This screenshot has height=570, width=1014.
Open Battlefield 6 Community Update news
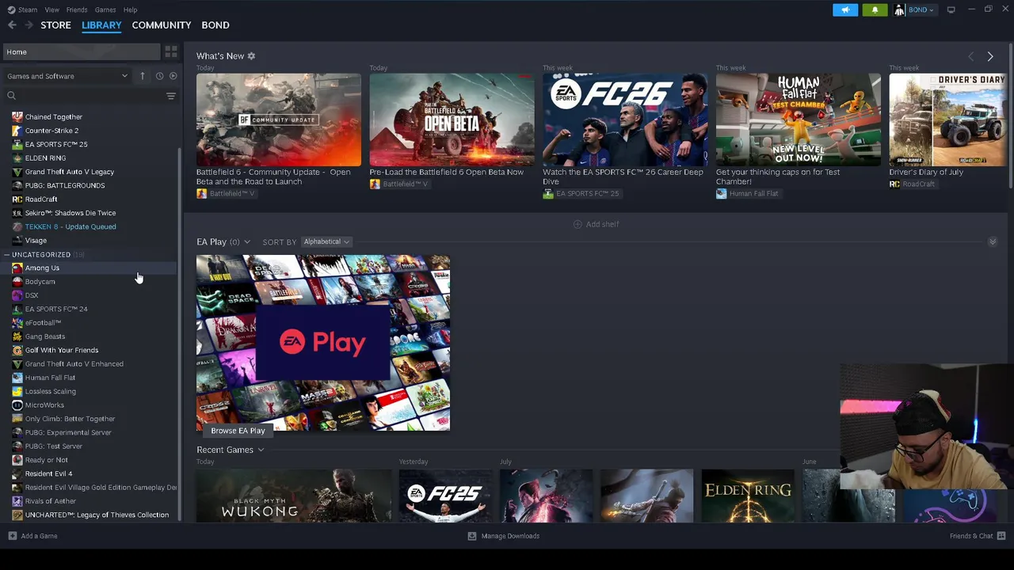[279, 120]
